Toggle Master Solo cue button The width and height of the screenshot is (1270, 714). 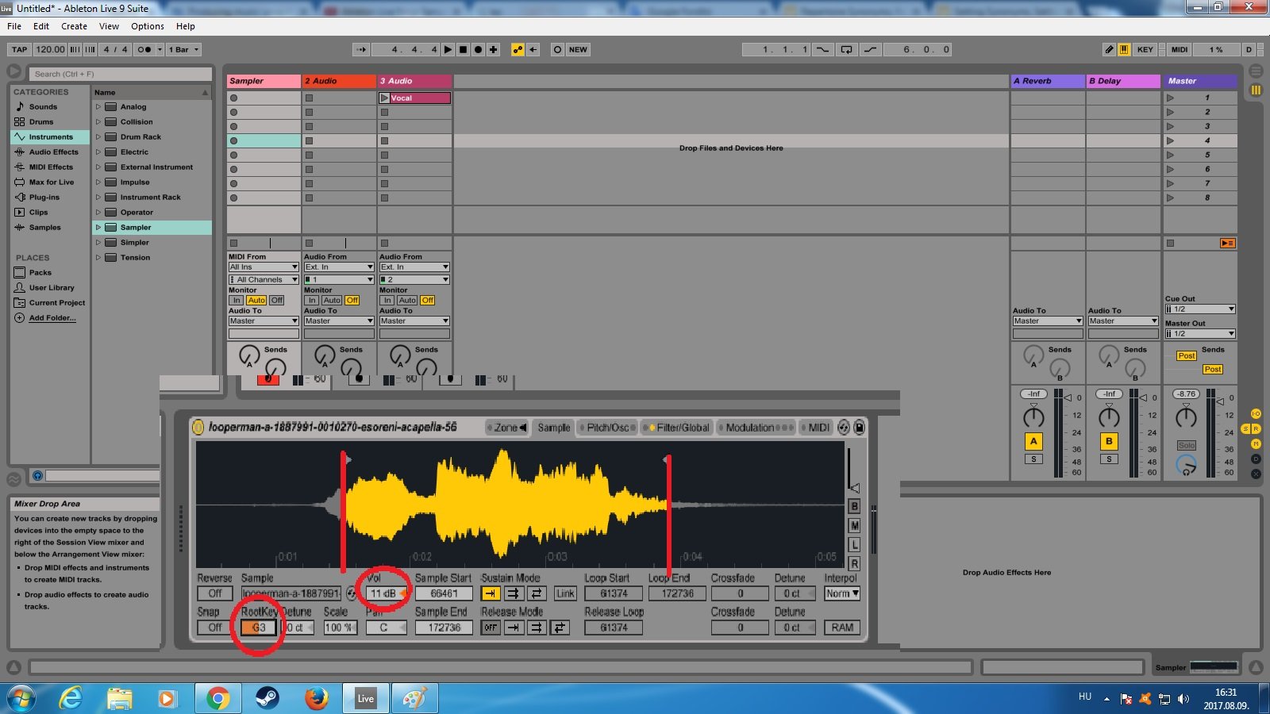point(1186,445)
